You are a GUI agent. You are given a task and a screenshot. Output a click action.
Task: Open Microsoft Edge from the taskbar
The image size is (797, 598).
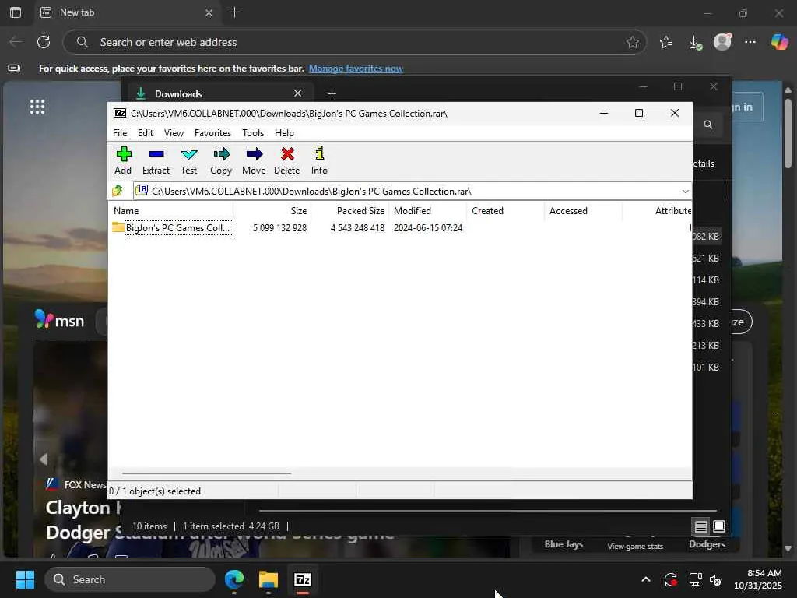click(234, 579)
